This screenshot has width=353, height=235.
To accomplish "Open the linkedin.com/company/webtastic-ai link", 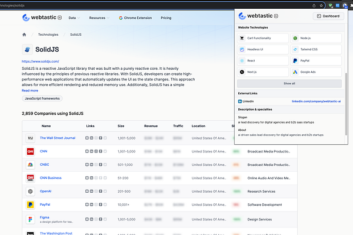I will point(316,101).
